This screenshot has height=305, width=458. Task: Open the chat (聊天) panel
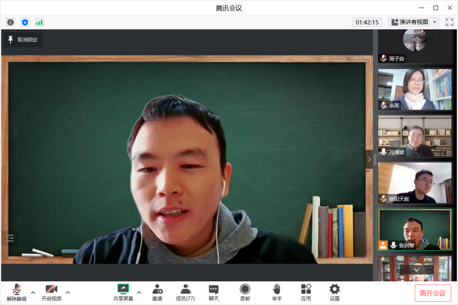pos(213,292)
